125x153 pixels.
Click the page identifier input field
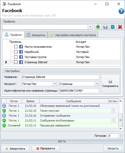pos(79,91)
